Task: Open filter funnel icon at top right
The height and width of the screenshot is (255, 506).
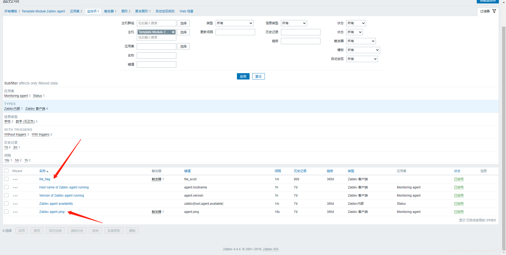Action: pos(494,11)
